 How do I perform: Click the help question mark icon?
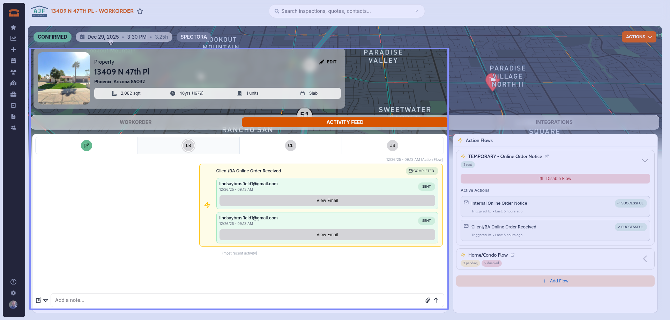tap(13, 282)
